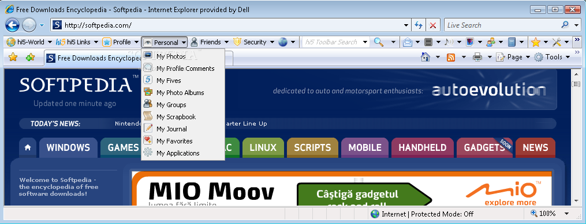Image resolution: width=586 pixels, height=224 pixels.
Task: Click the mail envelope icon in hi5 toolbar
Action: (408, 42)
